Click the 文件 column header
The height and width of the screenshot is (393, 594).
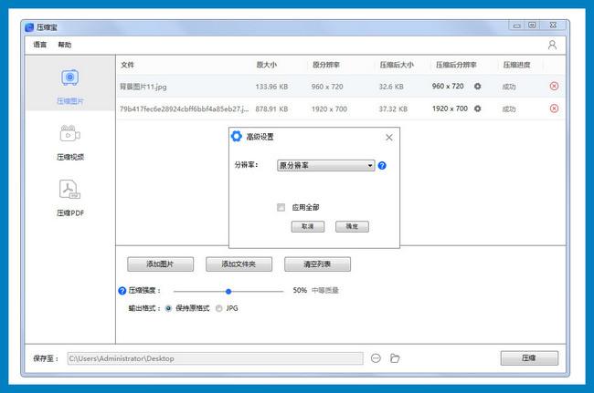coord(127,65)
